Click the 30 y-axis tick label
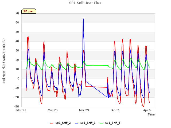Screen dimensions: 171x128 pyautogui.click(x=17, y=51)
